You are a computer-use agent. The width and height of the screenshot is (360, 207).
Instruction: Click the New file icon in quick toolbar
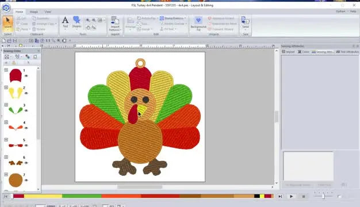point(3,41)
